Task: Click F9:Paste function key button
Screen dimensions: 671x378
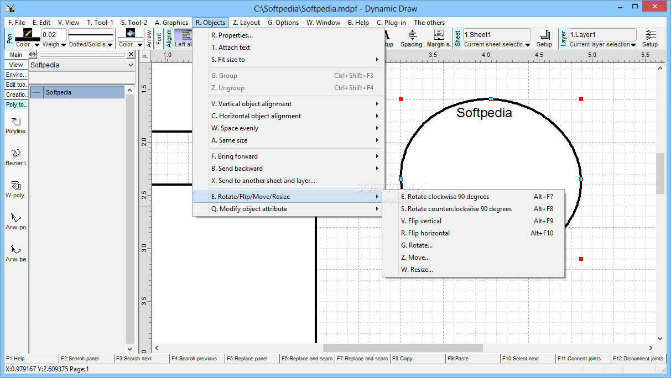Action: point(473,359)
